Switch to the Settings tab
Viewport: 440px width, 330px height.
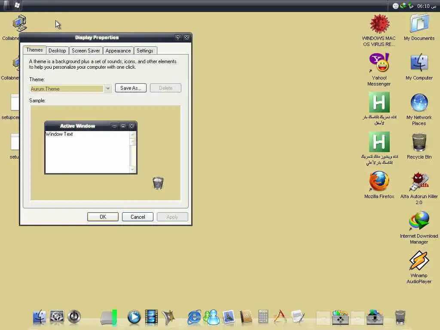[145, 51]
